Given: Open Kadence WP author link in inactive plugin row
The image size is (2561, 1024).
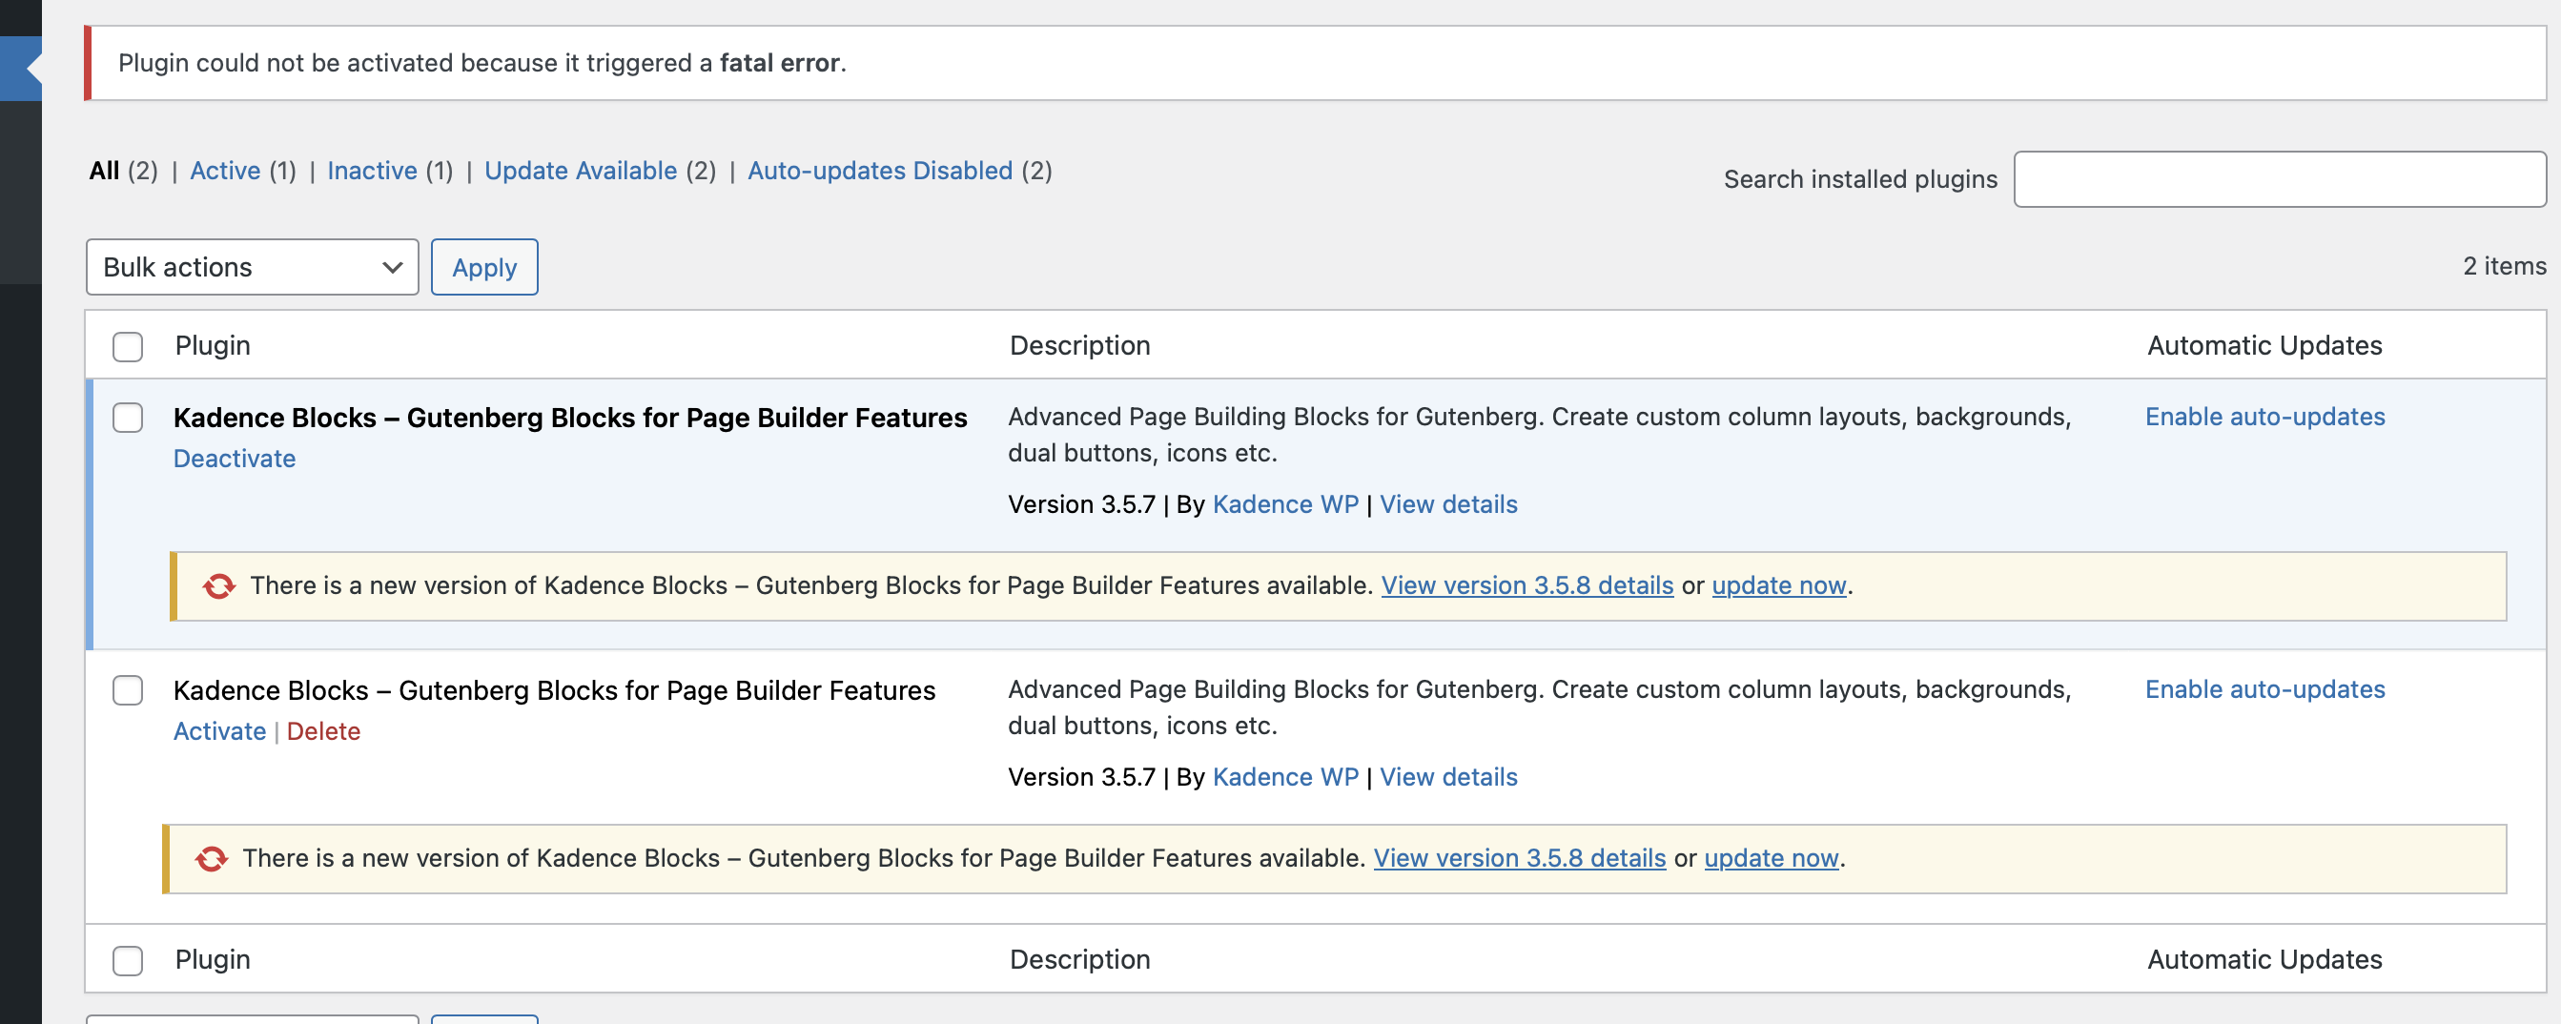Looking at the screenshot, I should pyautogui.click(x=1285, y=776).
